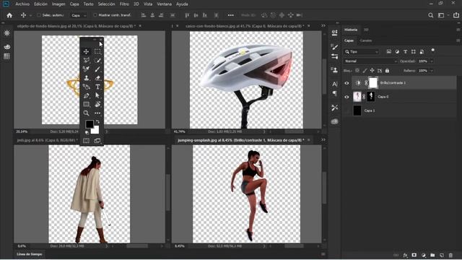Hide the Brillo/contraste 1 layer eye
The height and width of the screenshot is (260, 462).
coord(346,83)
